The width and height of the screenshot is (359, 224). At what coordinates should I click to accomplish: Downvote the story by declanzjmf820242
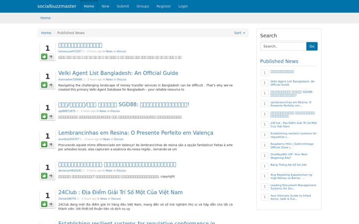coord(51,176)
